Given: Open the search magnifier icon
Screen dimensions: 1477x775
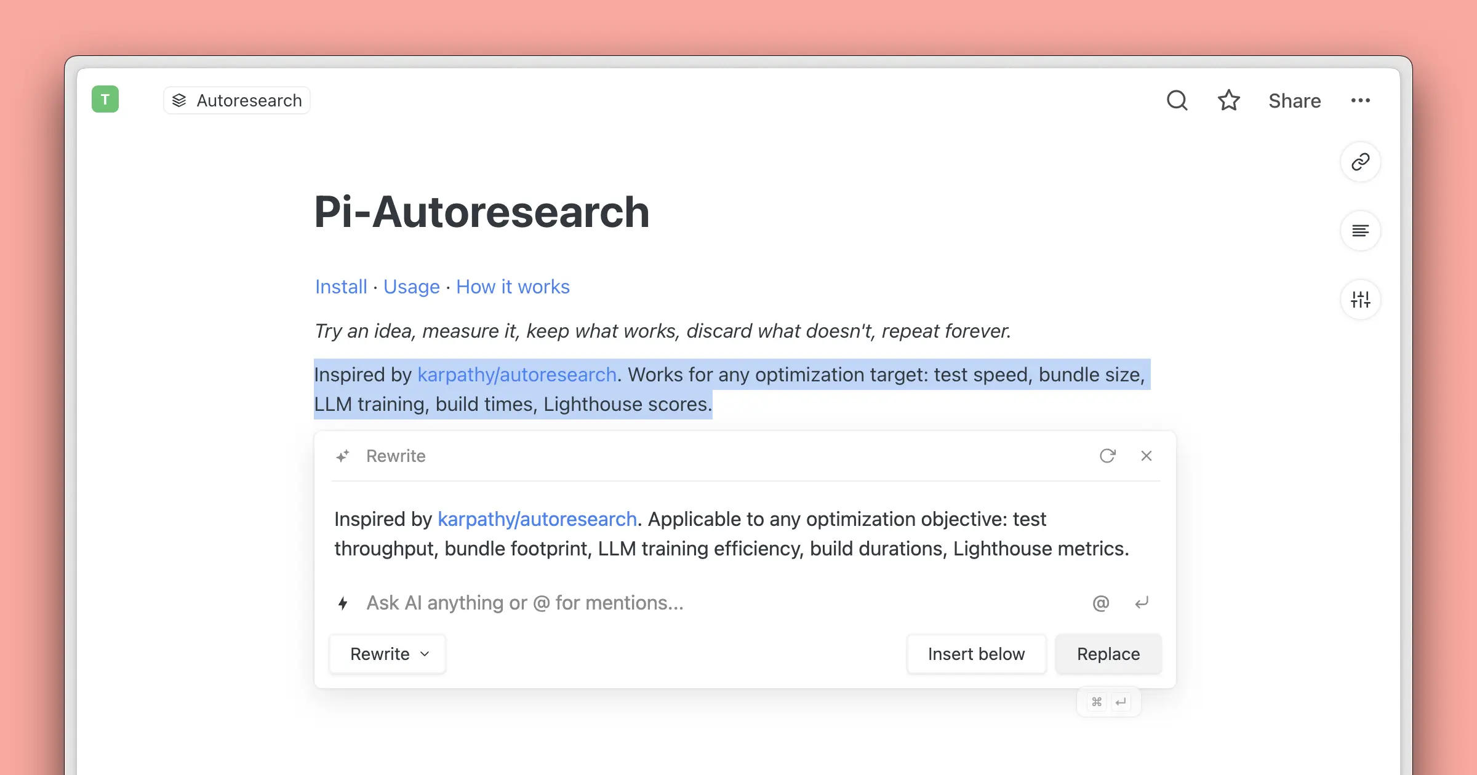Looking at the screenshot, I should pos(1177,100).
